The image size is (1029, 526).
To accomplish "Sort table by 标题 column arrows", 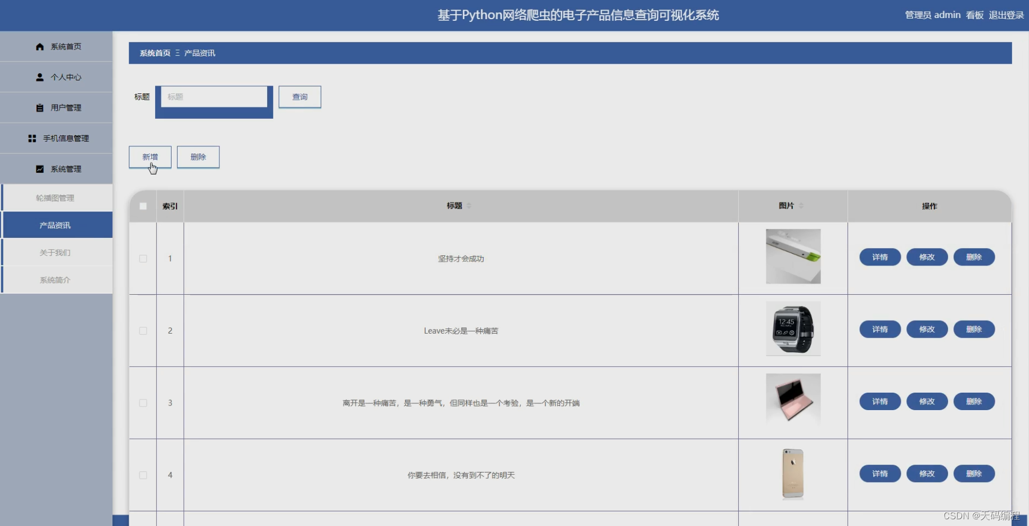I will pyautogui.click(x=469, y=206).
